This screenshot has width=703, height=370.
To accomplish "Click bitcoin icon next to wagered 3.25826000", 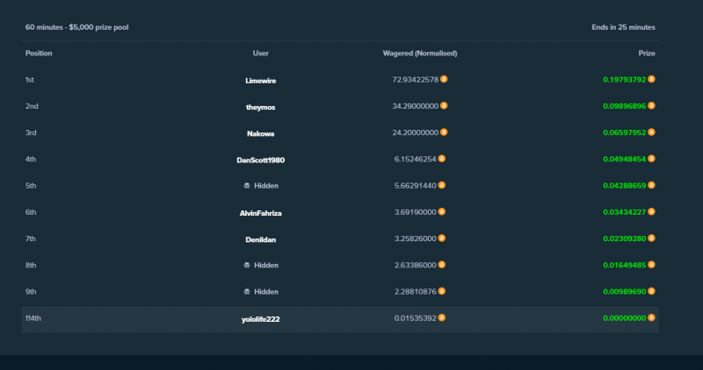I will coord(442,238).
